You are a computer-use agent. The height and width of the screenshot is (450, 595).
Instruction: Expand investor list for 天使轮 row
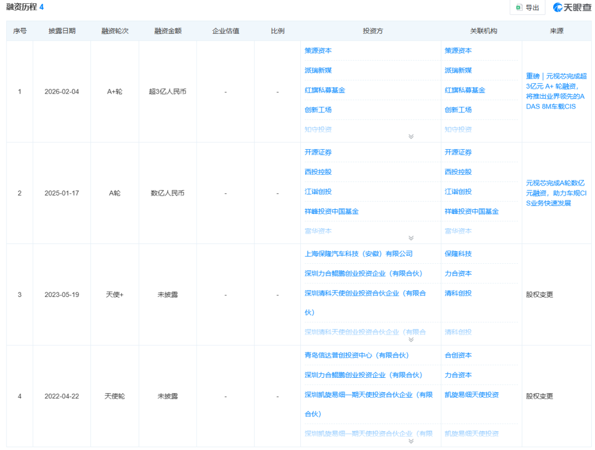(411, 441)
